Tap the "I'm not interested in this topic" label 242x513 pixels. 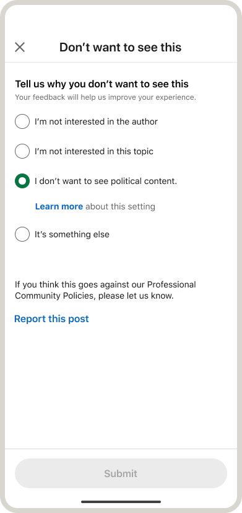pyautogui.click(x=94, y=151)
